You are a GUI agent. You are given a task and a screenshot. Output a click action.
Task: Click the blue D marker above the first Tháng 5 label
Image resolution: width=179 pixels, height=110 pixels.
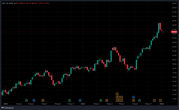click(x=34, y=100)
